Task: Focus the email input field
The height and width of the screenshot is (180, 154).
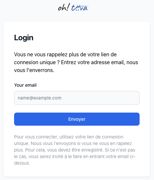Action: (77, 98)
